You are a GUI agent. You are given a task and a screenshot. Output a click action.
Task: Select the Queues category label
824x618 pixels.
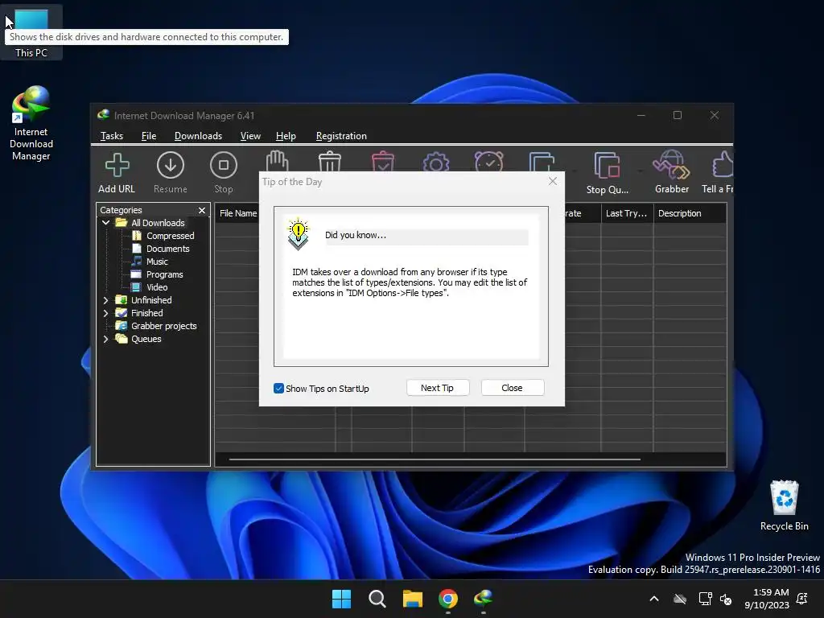click(146, 339)
